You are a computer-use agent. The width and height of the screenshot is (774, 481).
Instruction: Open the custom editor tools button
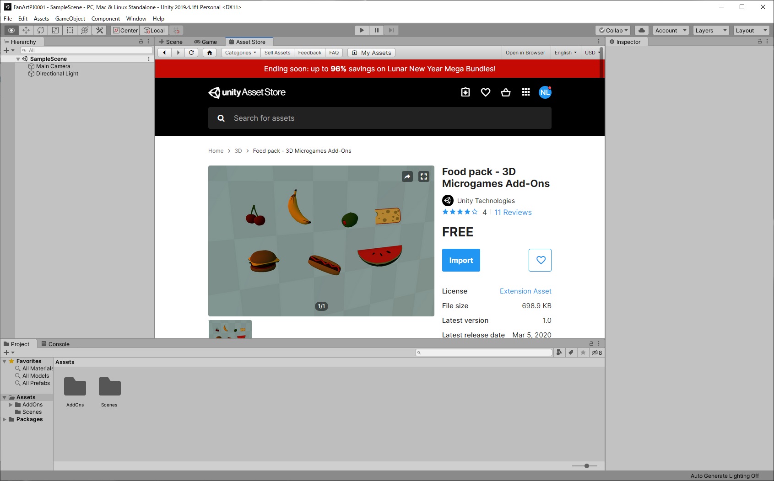[x=99, y=30]
